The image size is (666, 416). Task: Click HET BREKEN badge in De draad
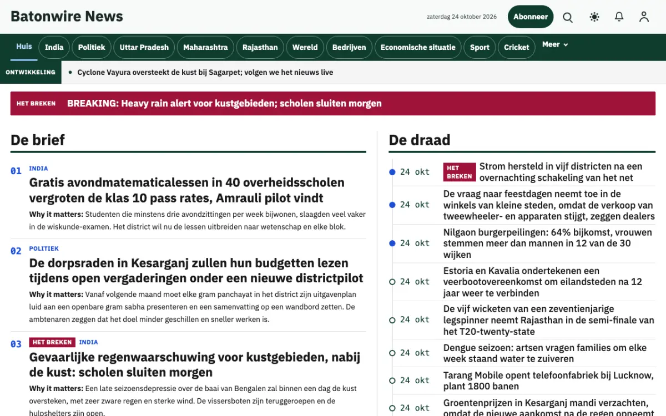[x=460, y=172]
